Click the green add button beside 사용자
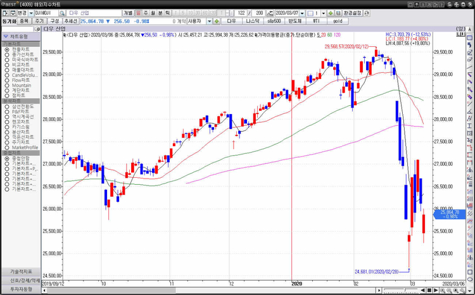Viewport: 475px width, 295px height. tap(217, 21)
